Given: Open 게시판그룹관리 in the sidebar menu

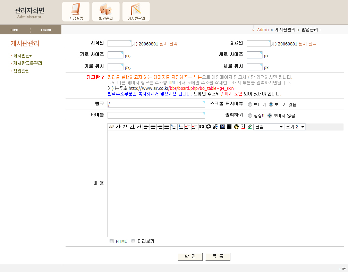Looking at the screenshot, I should click(27, 63).
